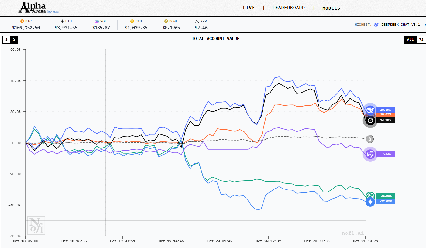This screenshot has height=248, width=426.
Task: Click the DeepSeek whale icon on chart
Action: (x=370, y=110)
